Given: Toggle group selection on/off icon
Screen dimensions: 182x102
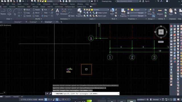Looking at the screenshot, I should tap(154, 16).
